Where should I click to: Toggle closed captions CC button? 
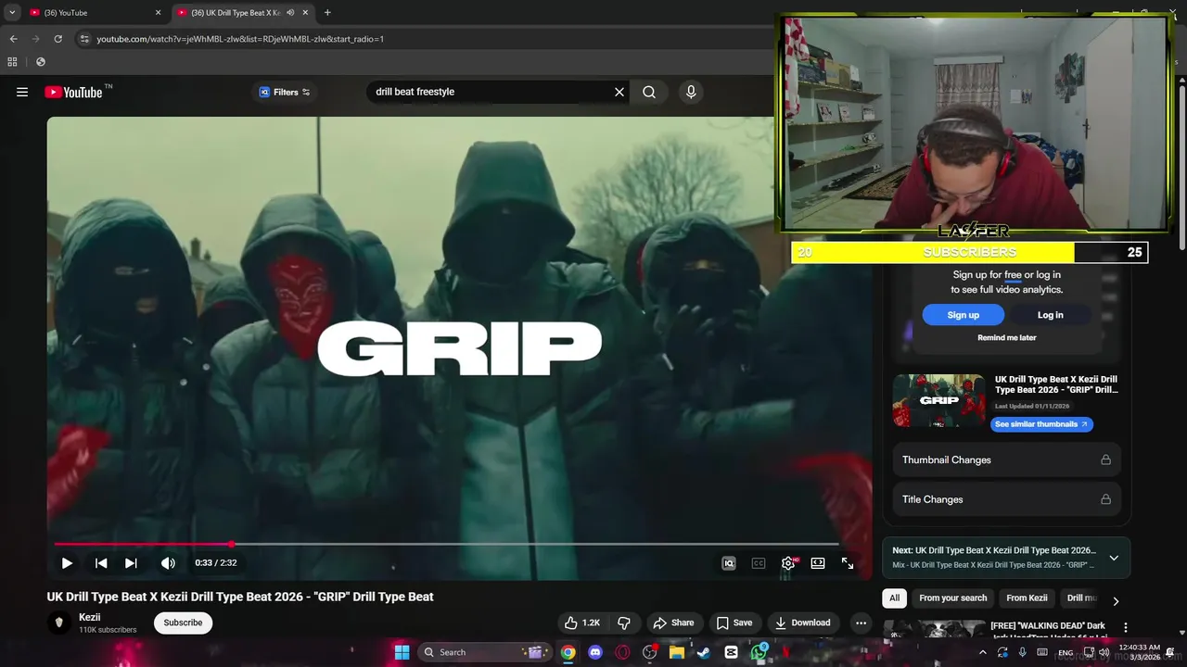(759, 562)
